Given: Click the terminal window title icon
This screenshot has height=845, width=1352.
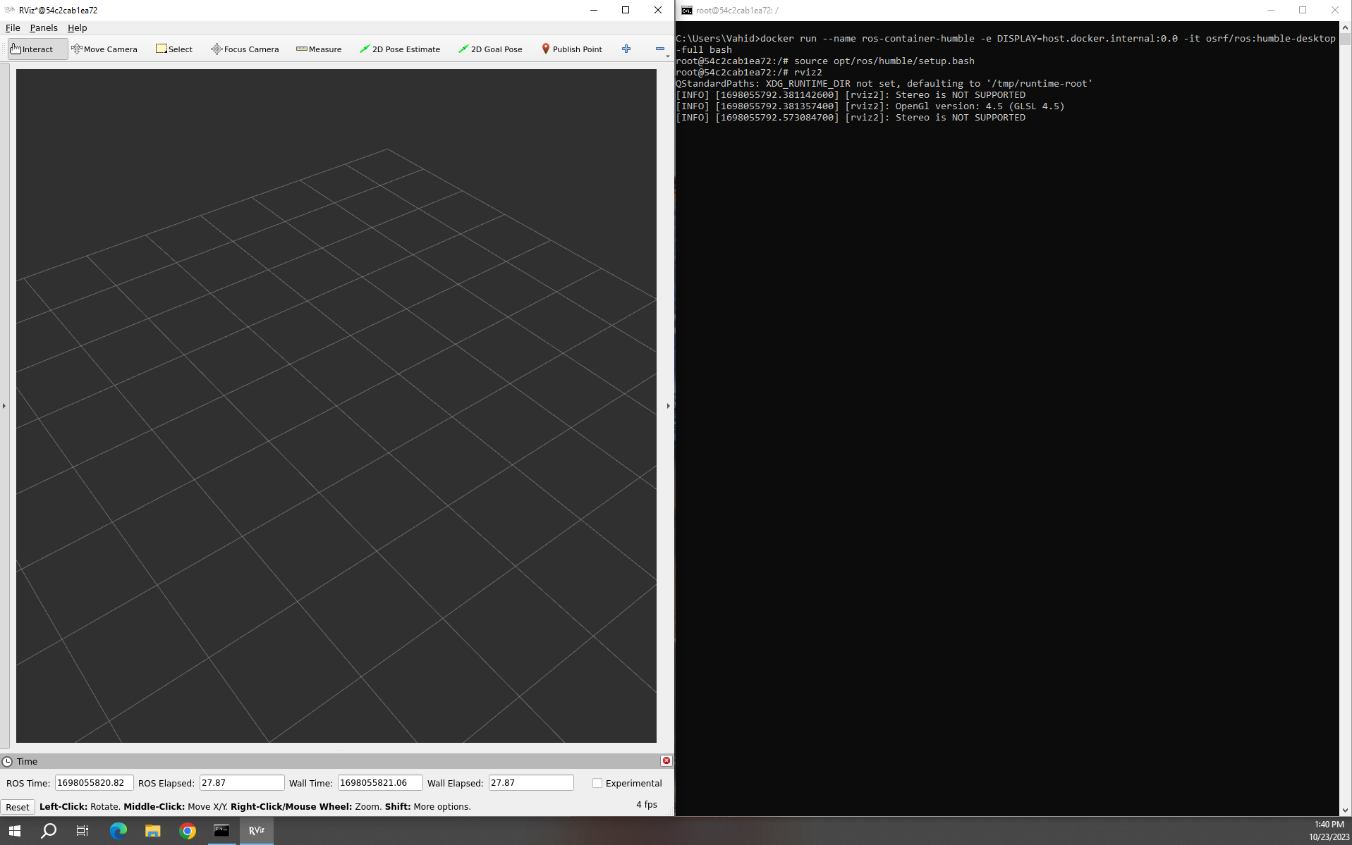Looking at the screenshot, I should point(686,11).
